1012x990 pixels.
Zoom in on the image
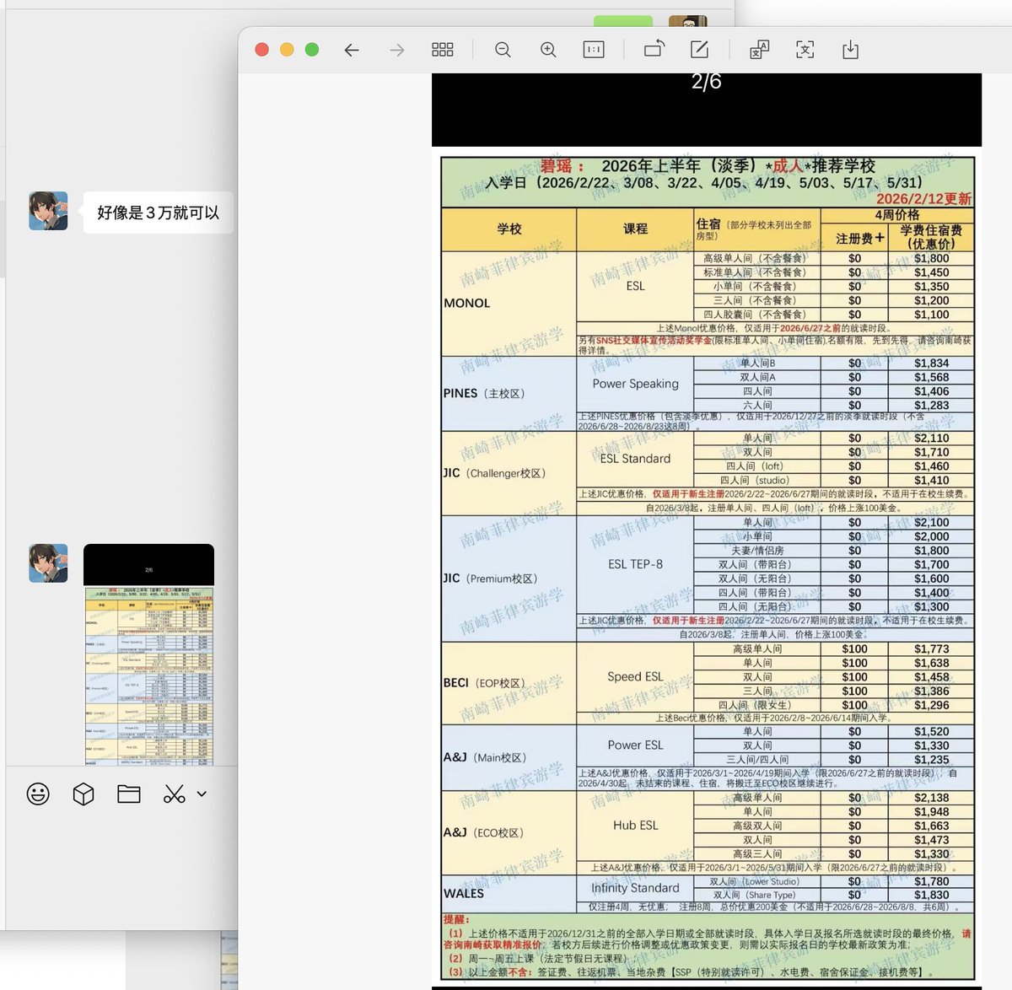click(548, 51)
